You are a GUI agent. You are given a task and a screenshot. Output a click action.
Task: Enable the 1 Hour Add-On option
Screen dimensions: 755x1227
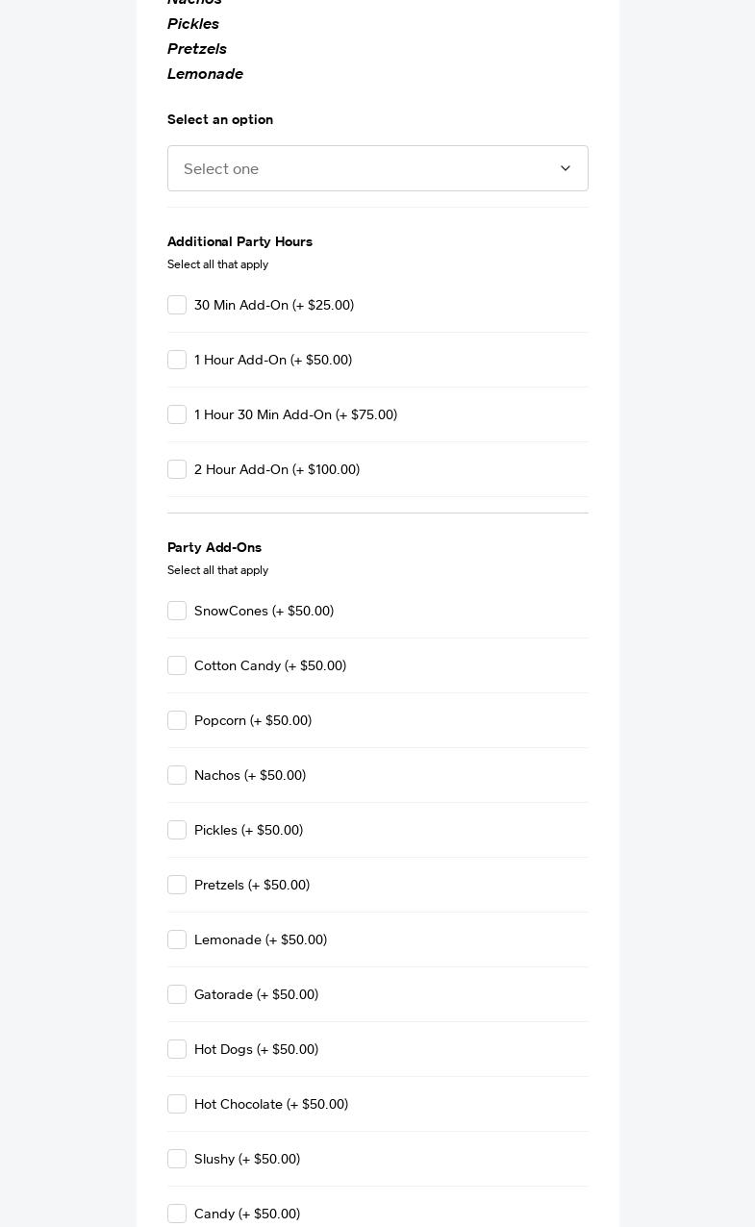pyautogui.click(x=177, y=360)
